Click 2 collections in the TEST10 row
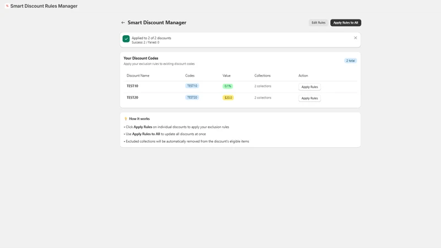The image size is (441, 248). pos(263,86)
